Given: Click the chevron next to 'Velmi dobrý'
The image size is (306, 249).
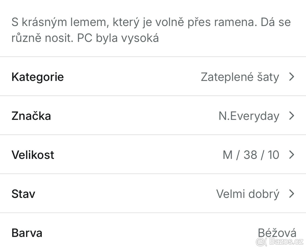Looking at the screenshot, I should tap(291, 194).
